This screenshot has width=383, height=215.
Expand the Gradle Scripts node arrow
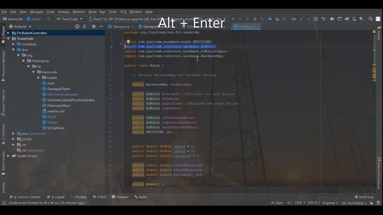pyautogui.click(x=8, y=156)
